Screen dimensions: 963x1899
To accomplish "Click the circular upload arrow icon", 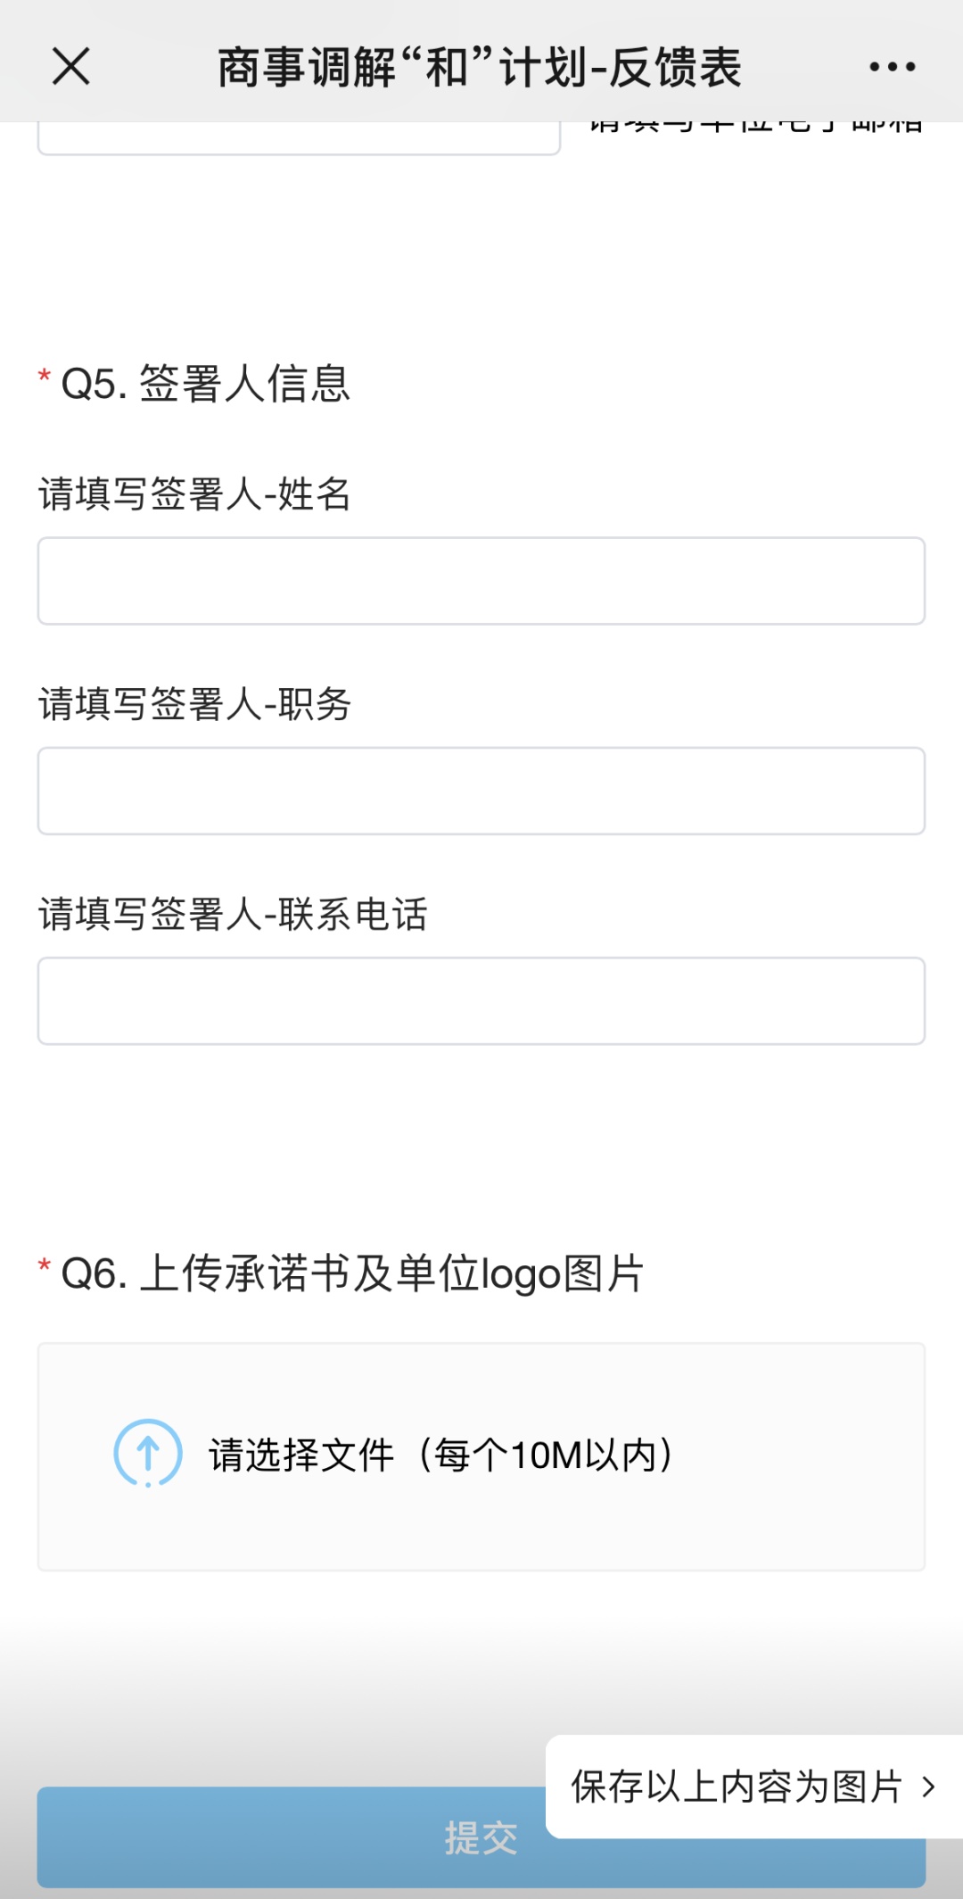I will coord(148,1454).
